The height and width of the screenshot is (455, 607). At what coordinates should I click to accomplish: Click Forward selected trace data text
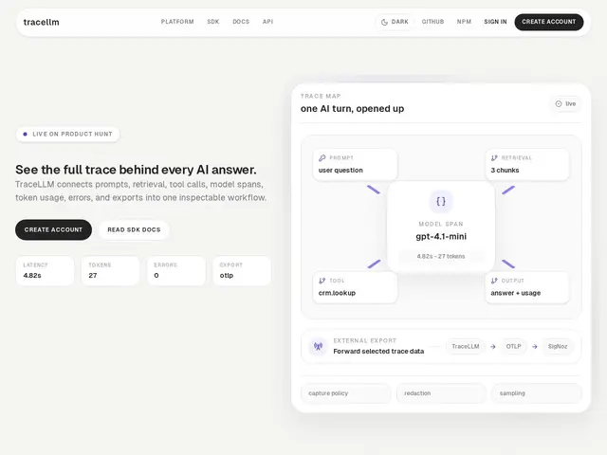click(x=378, y=352)
